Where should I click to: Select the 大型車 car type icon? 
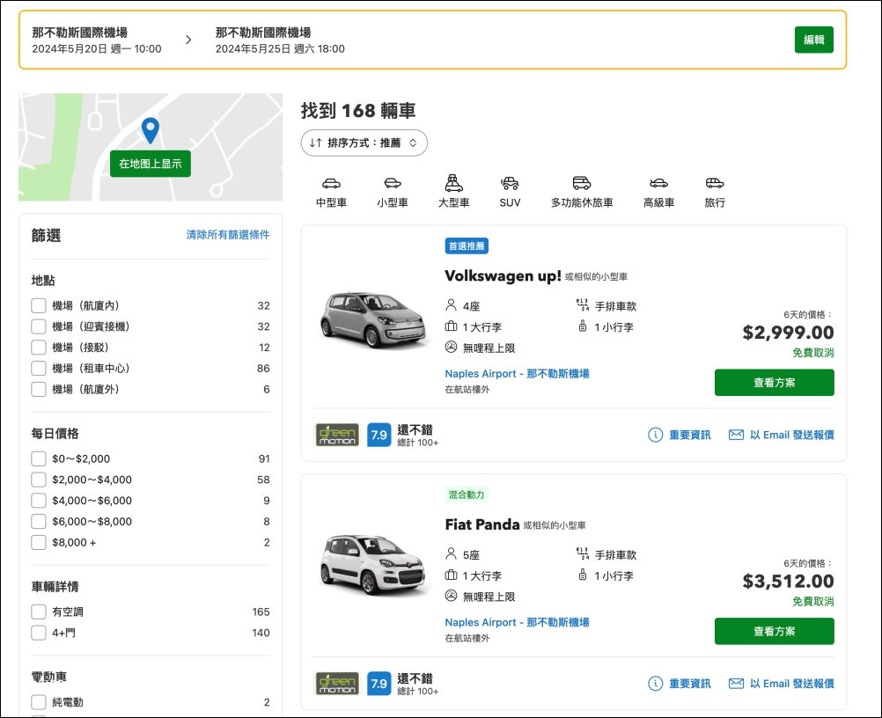tap(453, 183)
